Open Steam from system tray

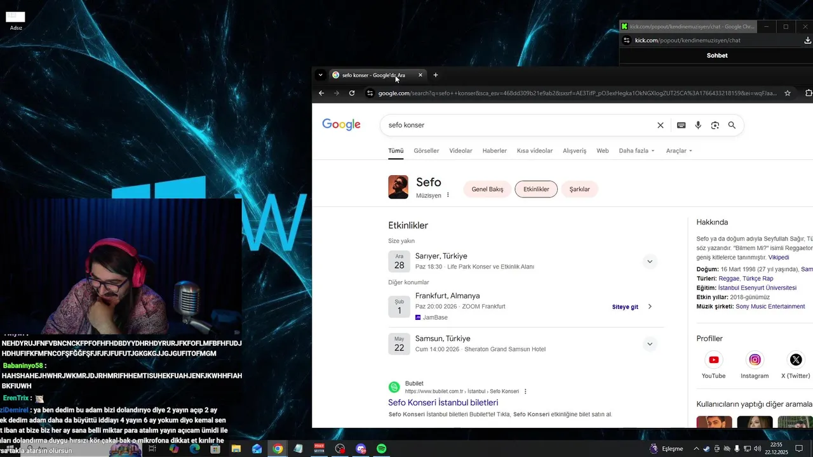tap(706, 449)
